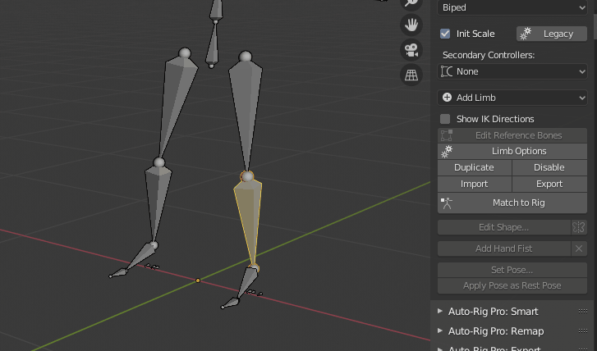Expand the Auto-Rig Pro: Smart panel
The height and width of the screenshot is (351, 597).
[x=440, y=311]
